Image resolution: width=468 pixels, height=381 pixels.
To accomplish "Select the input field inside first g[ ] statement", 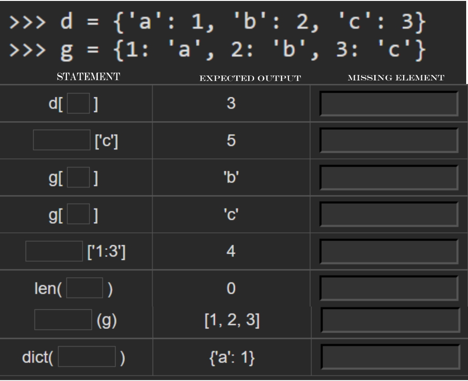I will click(79, 178).
